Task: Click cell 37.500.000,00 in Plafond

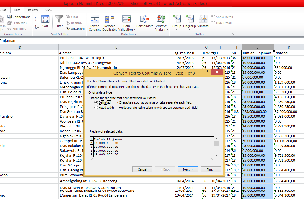Action: 289,112
